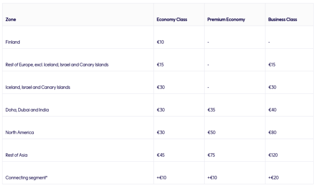317x187 pixels.
Task: Click the Business Class column header
Action: point(282,19)
